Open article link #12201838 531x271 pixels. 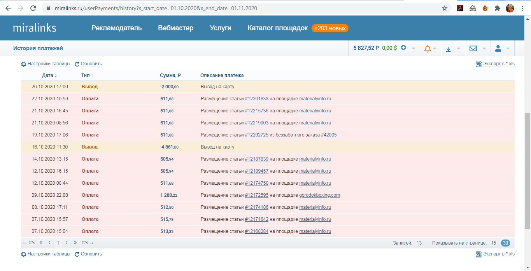[257, 99]
